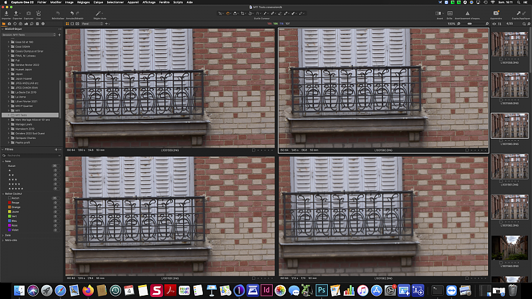Click the Importer toolbar icon

point(7,13)
